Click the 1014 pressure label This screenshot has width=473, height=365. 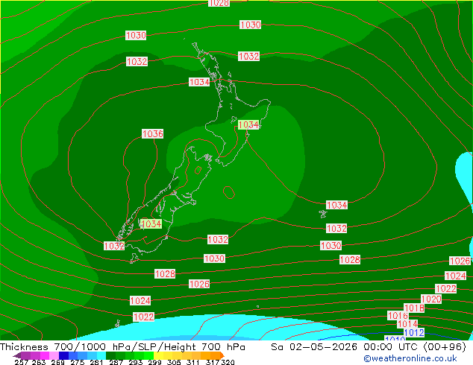coord(407,324)
